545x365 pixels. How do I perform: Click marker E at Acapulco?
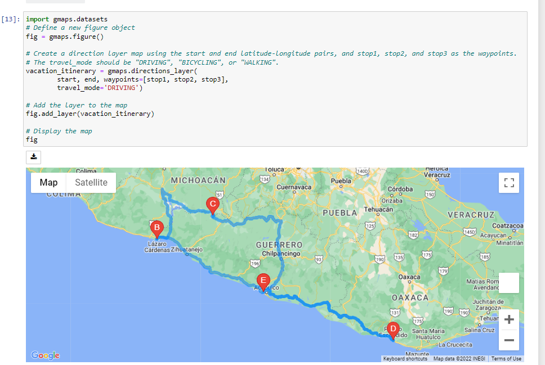click(262, 280)
